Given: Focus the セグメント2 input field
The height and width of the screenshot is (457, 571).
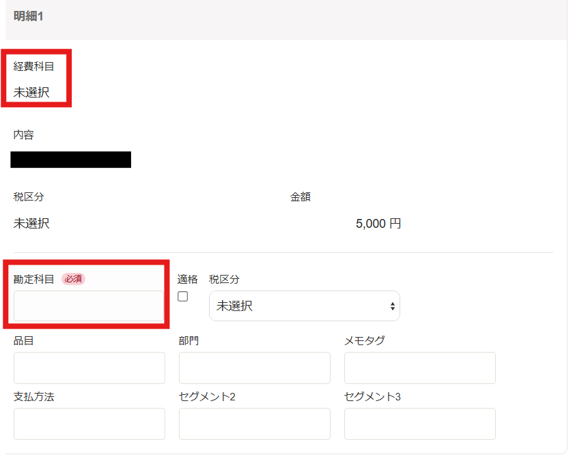Looking at the screenshot, I should [x=254, y=424].
